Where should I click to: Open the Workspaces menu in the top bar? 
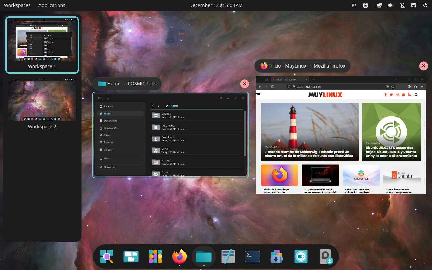17,5
